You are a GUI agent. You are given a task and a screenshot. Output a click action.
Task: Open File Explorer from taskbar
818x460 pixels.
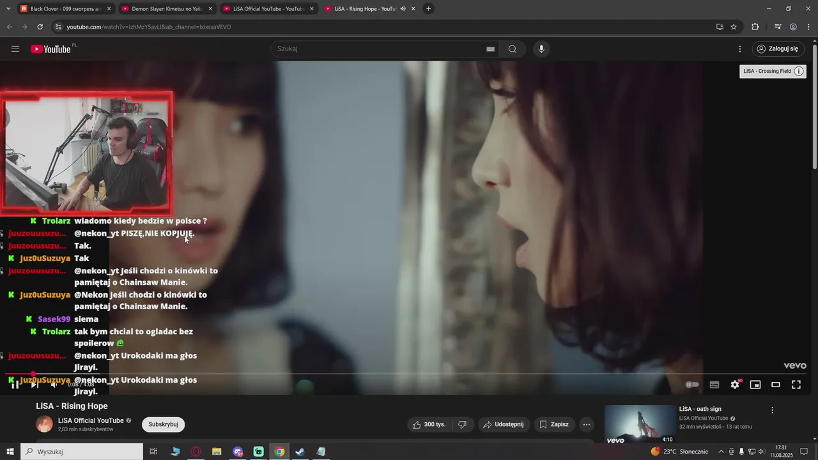pos(217,452)
